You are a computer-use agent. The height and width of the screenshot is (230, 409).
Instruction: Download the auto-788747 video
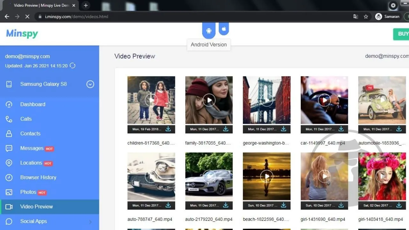168,205
